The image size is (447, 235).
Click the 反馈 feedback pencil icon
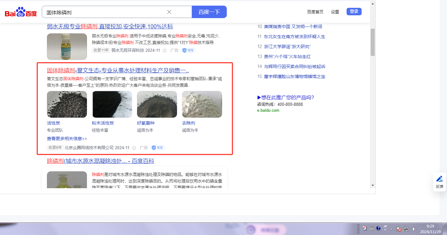tap(439, 182)
